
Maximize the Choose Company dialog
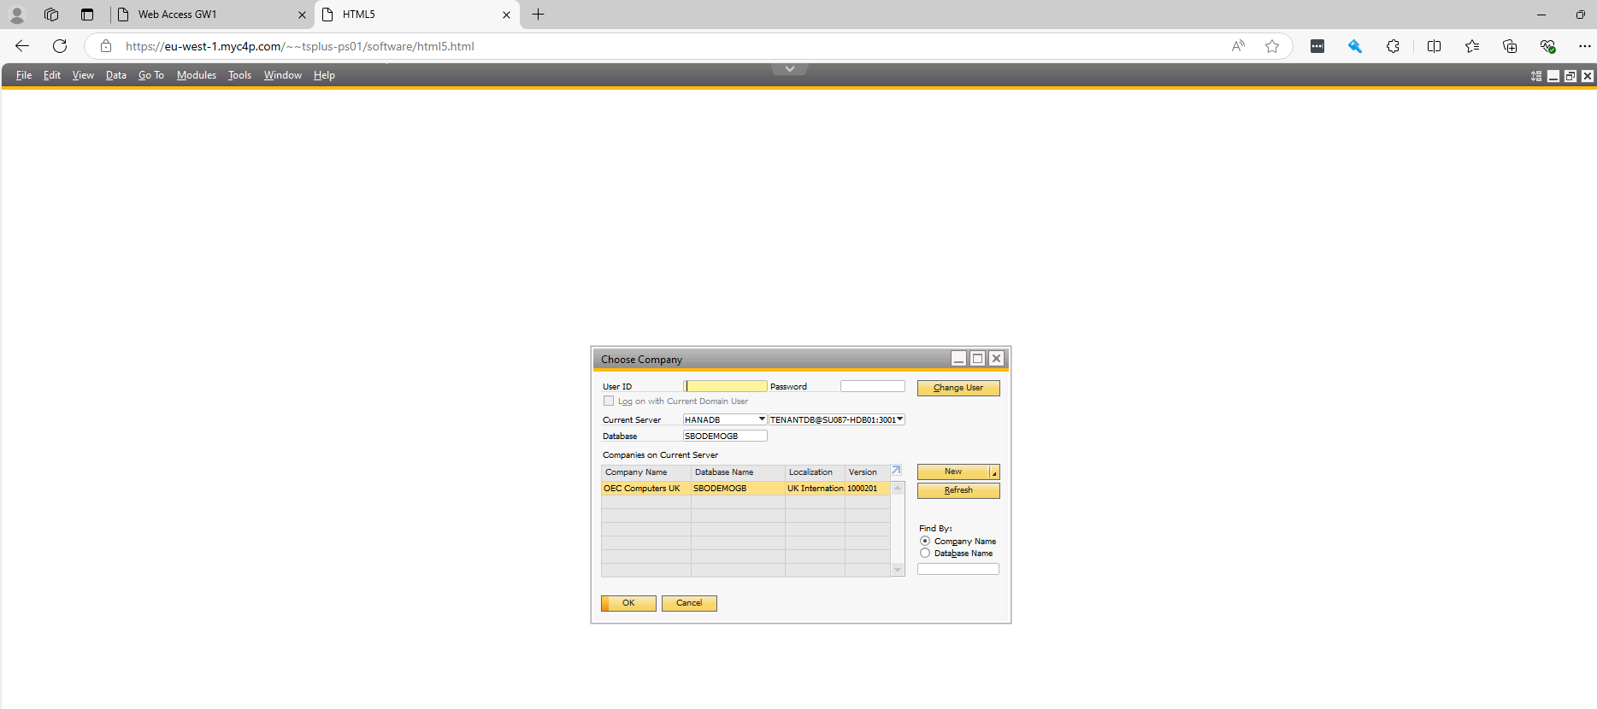click(x=978, y=359)
